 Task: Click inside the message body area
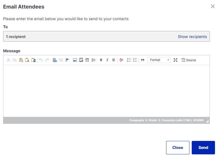tap(106, 90)
